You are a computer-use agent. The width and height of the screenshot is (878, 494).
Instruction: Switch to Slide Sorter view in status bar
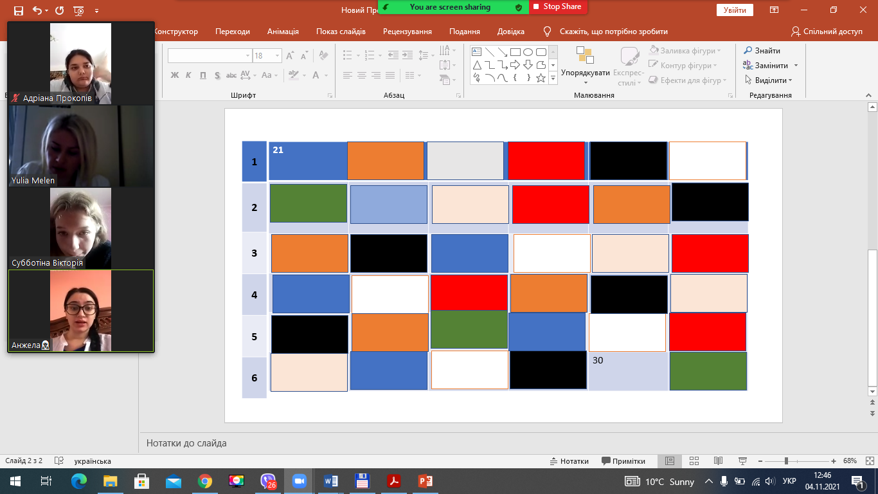click(694, 461)
